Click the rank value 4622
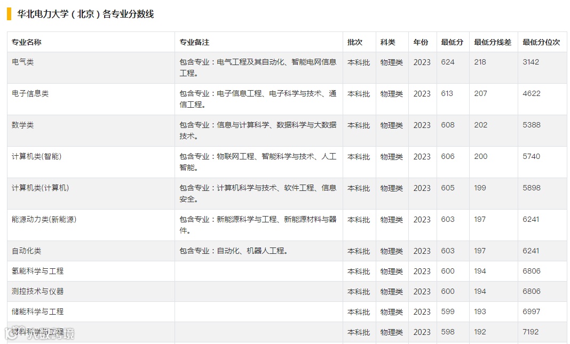 532,94
